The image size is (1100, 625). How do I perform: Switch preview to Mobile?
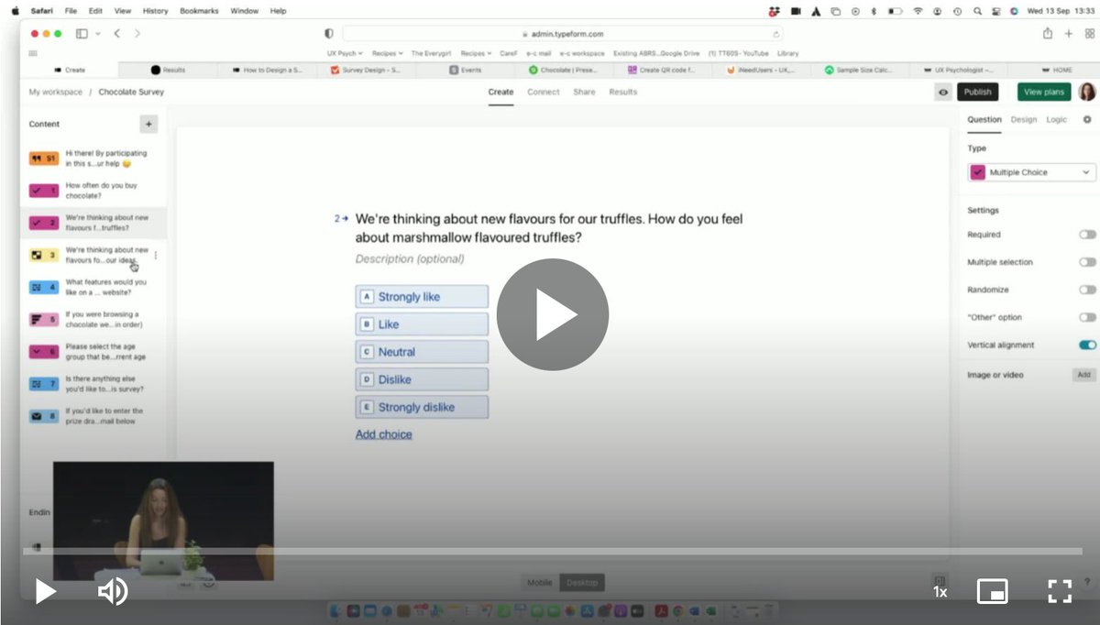(x=540, y=583)
